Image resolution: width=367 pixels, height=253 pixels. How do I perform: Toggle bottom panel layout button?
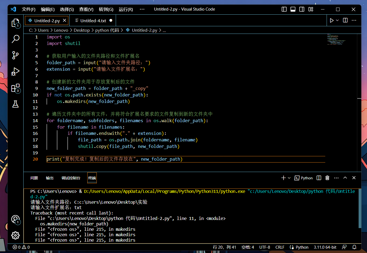point(293,9)
